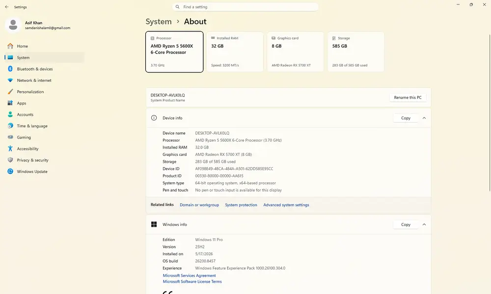Open System protection link
491x294 pixels.
[x=241, y=205]
